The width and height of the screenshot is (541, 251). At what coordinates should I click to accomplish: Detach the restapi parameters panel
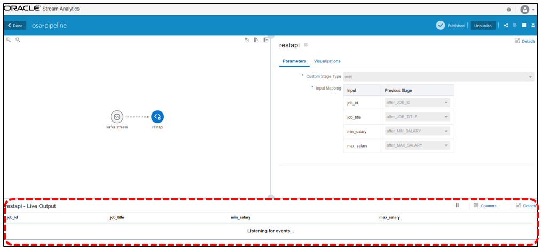point(524,41)
